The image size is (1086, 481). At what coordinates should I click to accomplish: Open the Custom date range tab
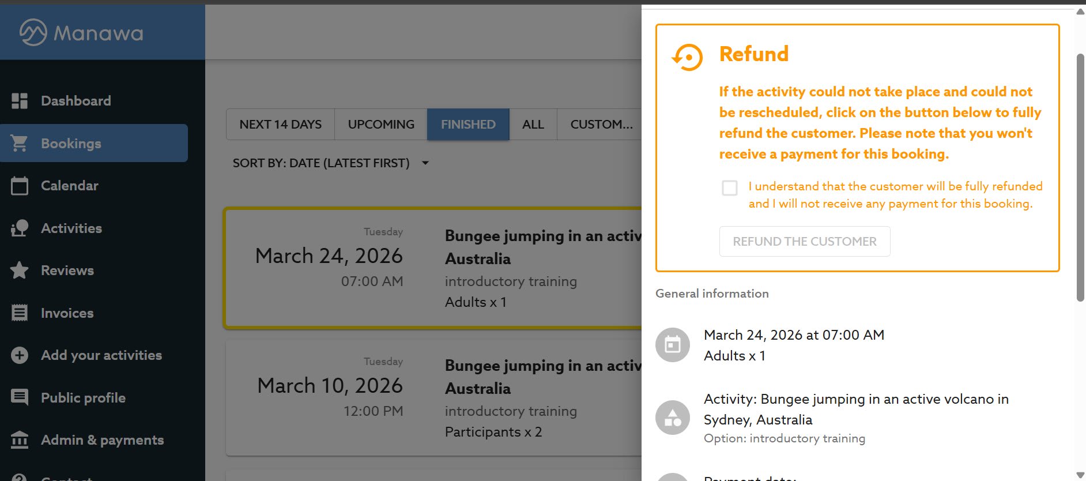coord(599,125)
